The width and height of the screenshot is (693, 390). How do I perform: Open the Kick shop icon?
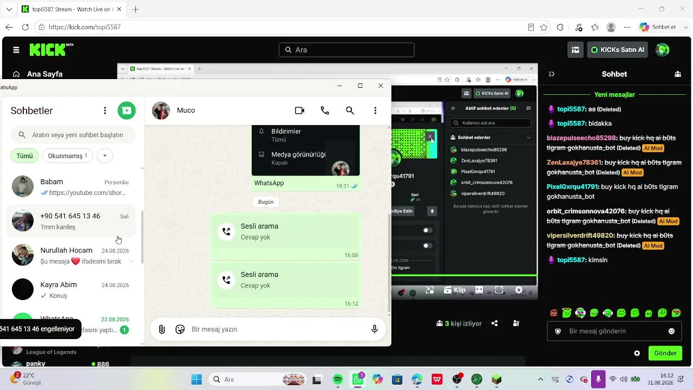click(x=576, y=50)
